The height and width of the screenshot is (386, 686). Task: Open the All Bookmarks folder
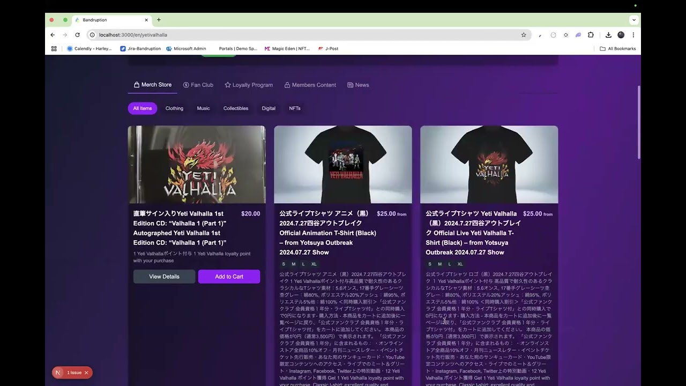pyautogui.click(x=617, y=48)
